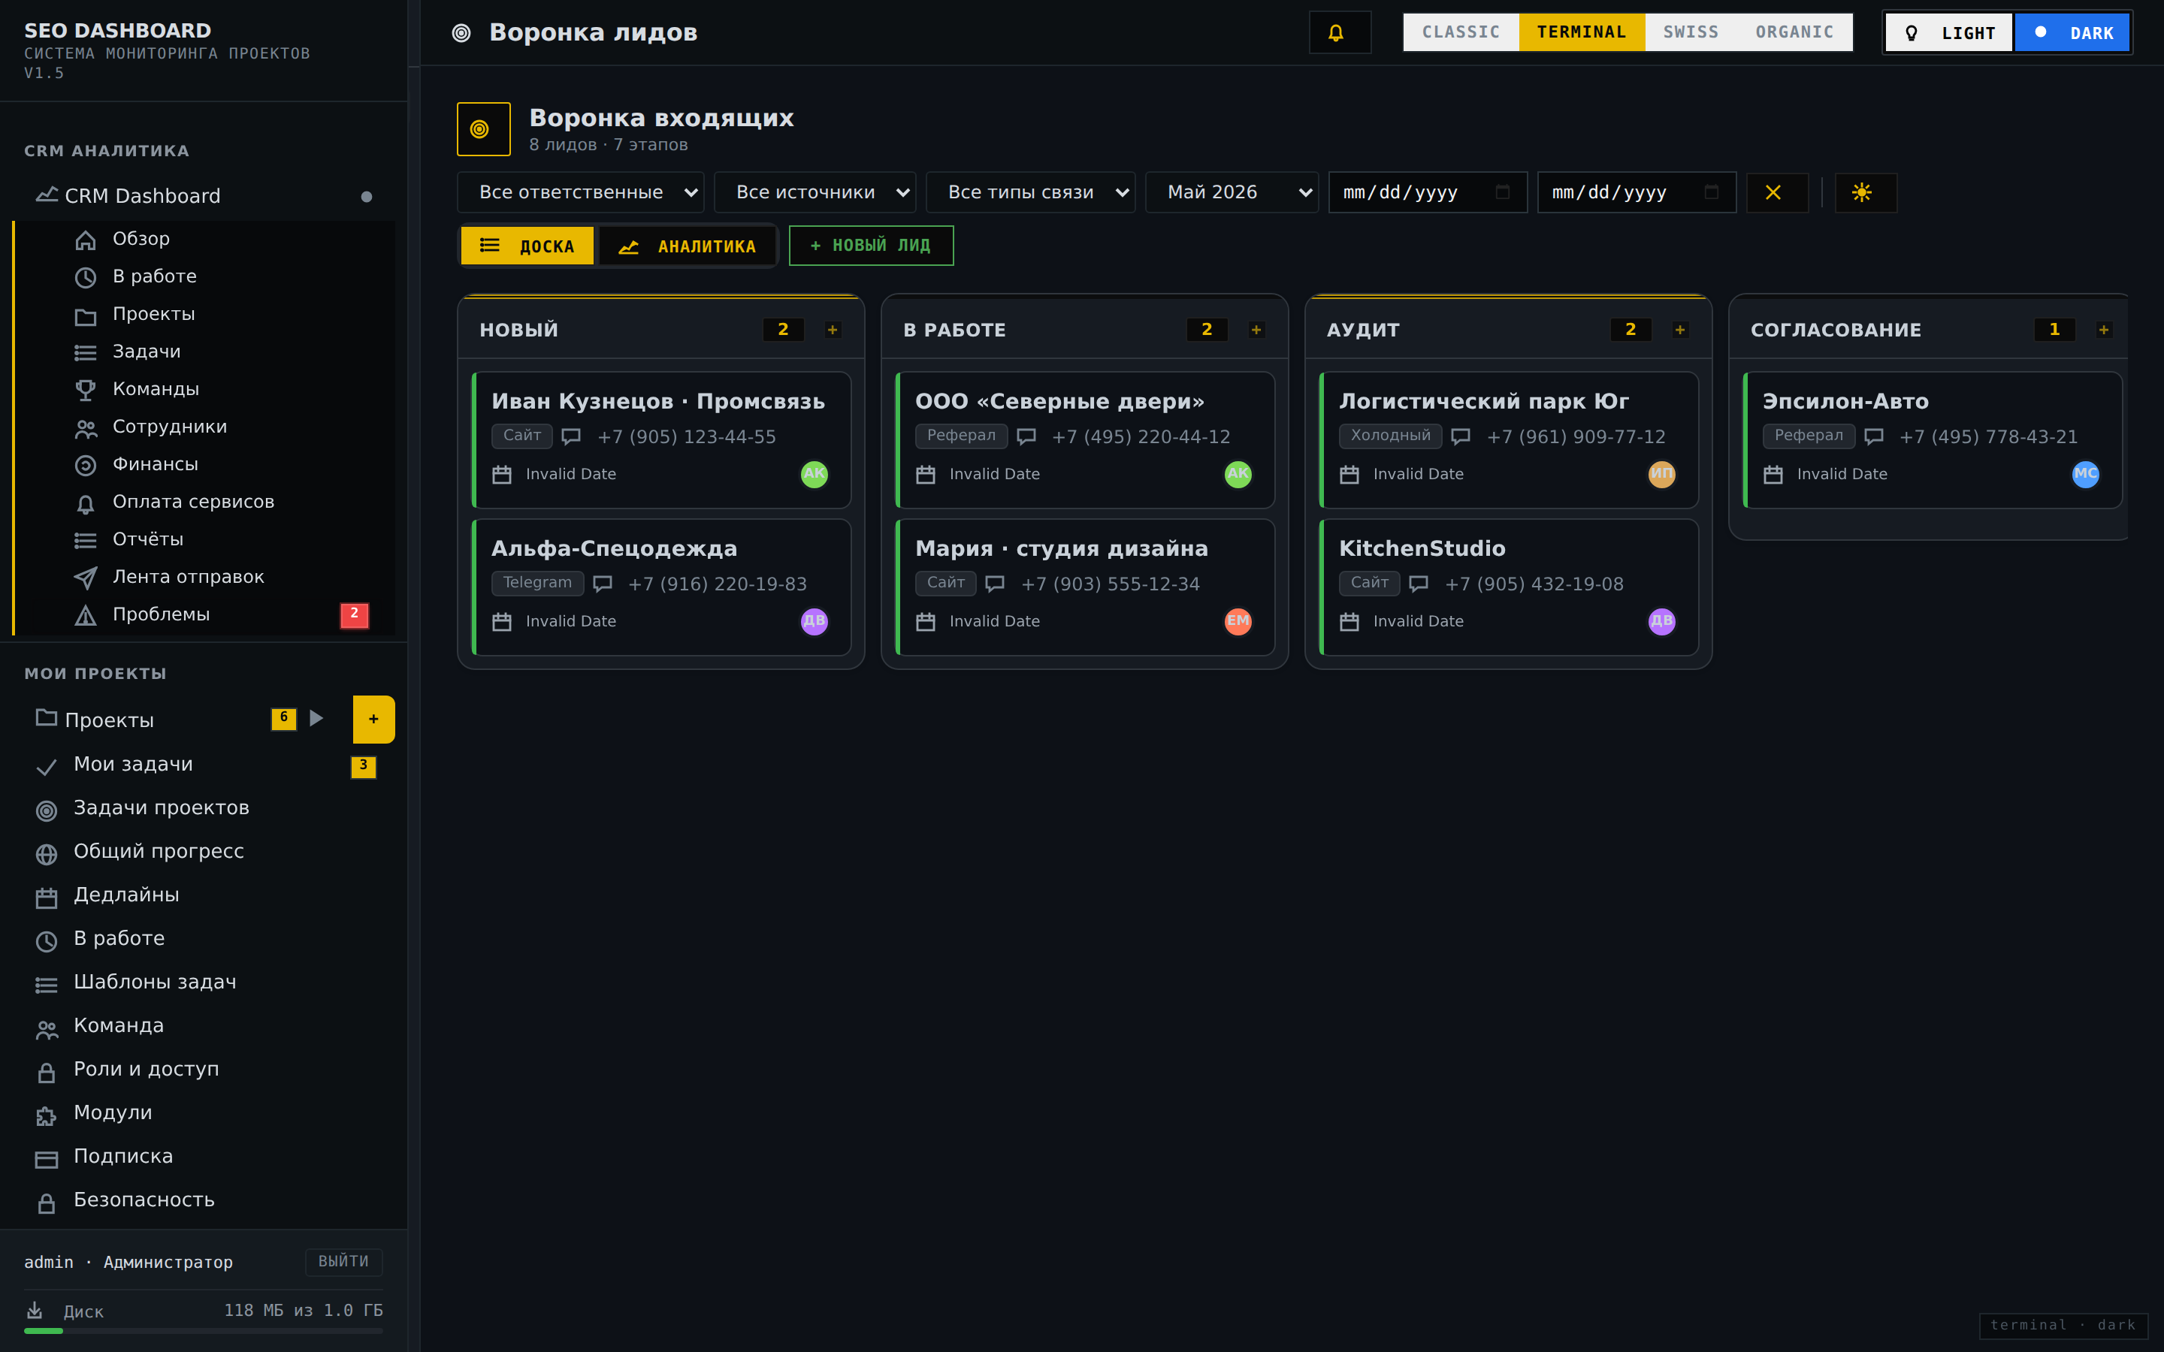Add a new project with yellow plus
The height and width of the screenshot is (1352, 2164).
373,719
